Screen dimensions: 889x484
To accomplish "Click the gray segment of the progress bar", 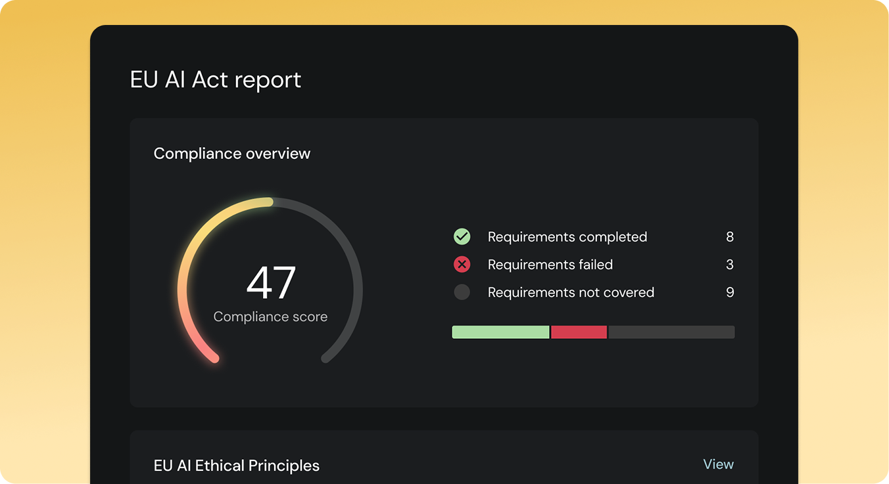I will pyautogui.click(x=671, y=332).
